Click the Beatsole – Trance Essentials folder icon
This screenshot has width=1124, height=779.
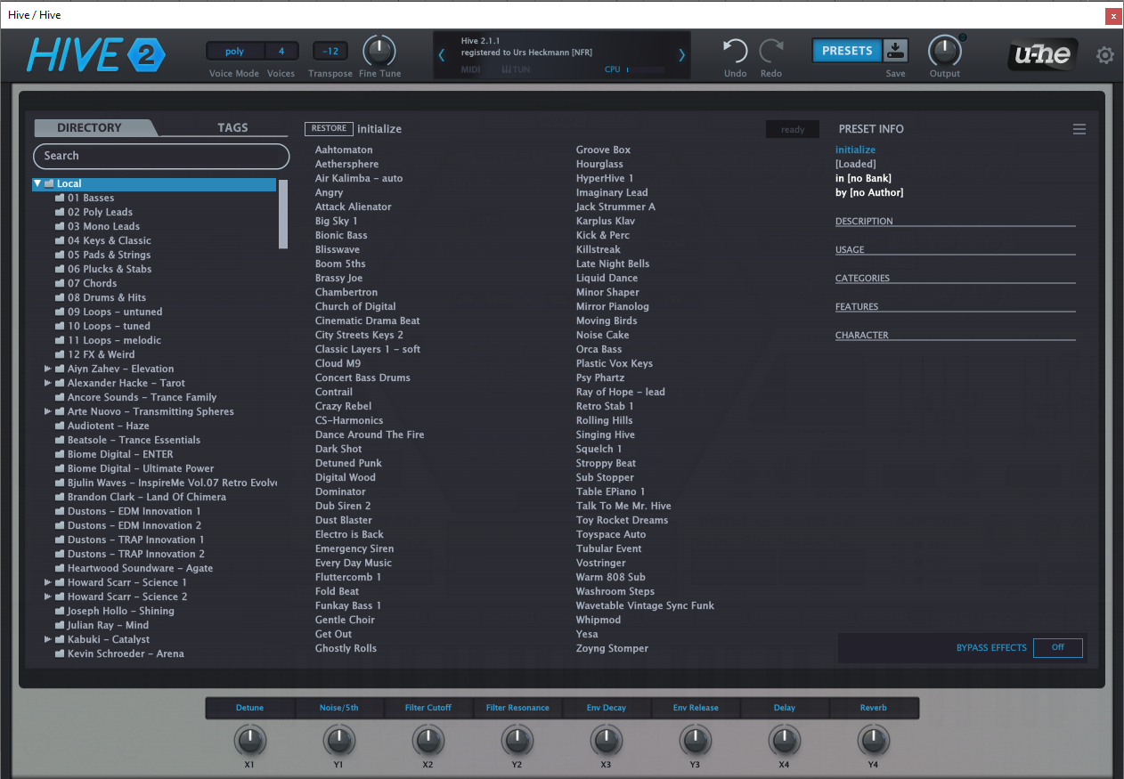60,440
